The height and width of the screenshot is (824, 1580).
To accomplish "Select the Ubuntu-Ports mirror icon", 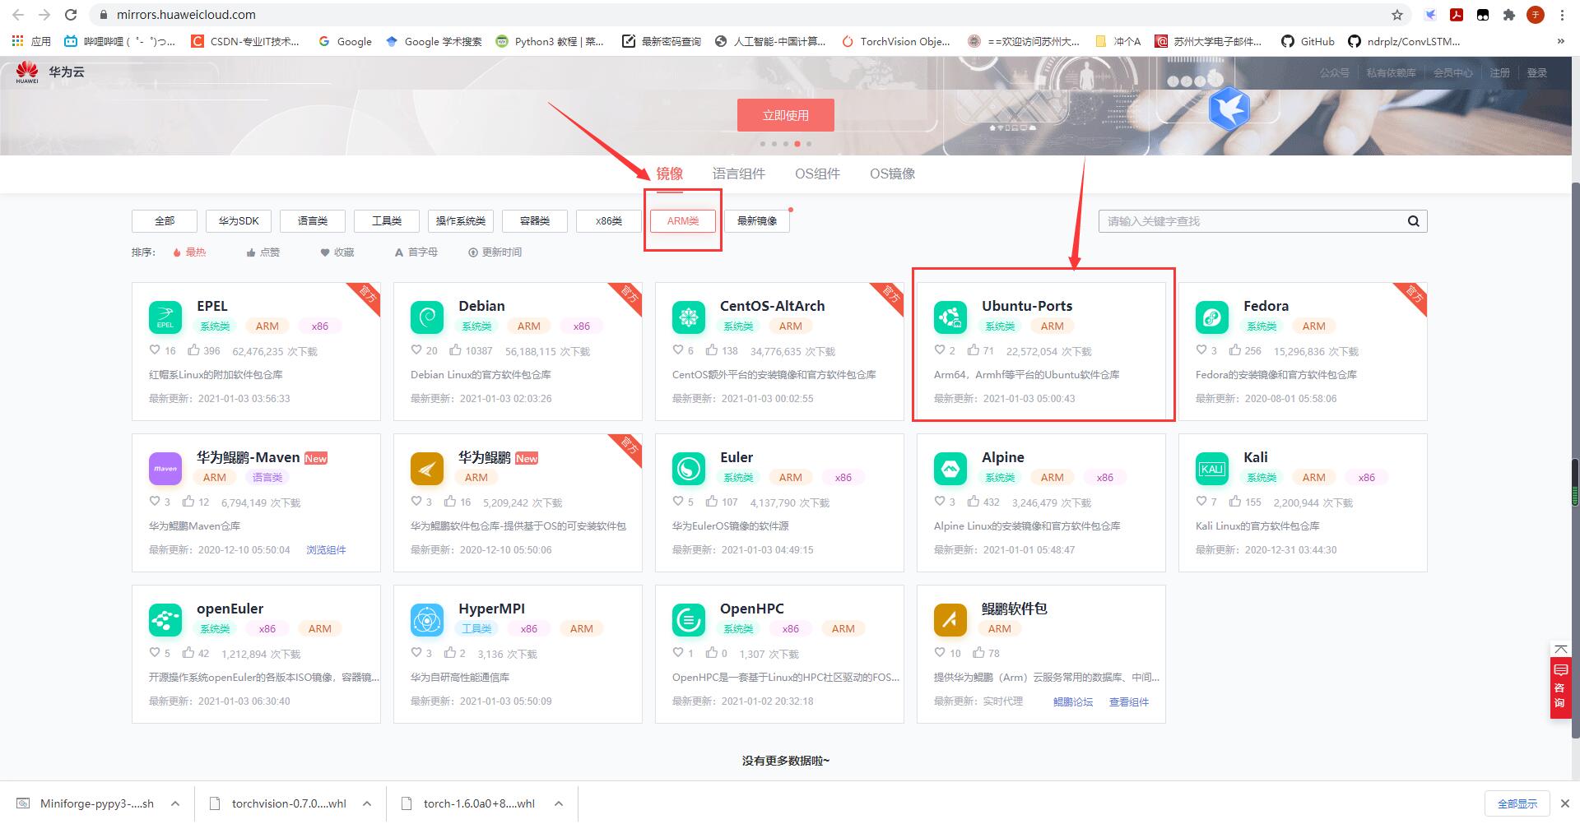I will point(951,317).
